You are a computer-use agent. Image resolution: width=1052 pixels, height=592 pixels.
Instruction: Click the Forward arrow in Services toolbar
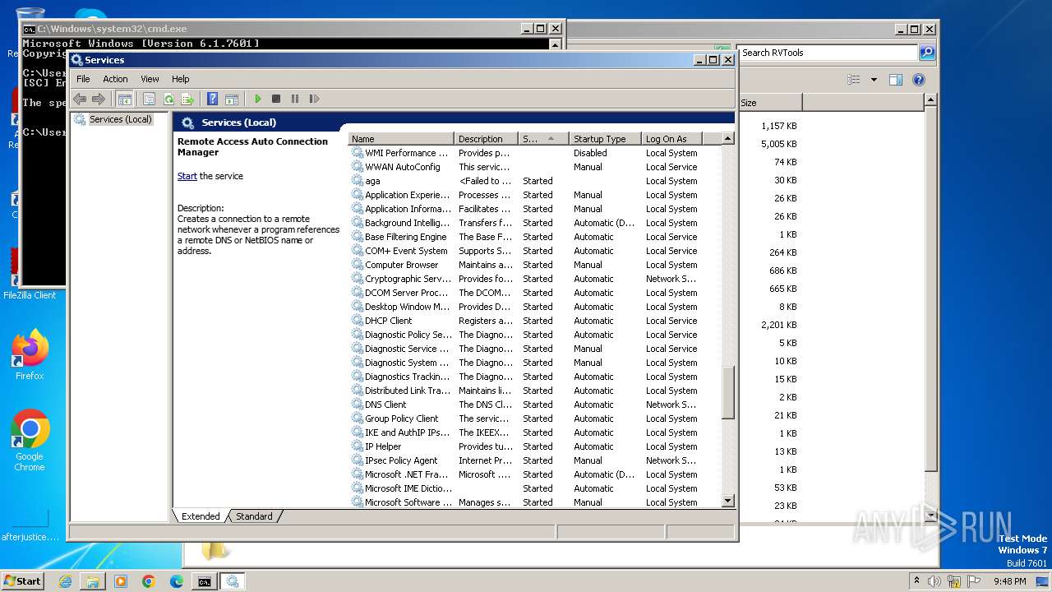click(x=99, y=99)
